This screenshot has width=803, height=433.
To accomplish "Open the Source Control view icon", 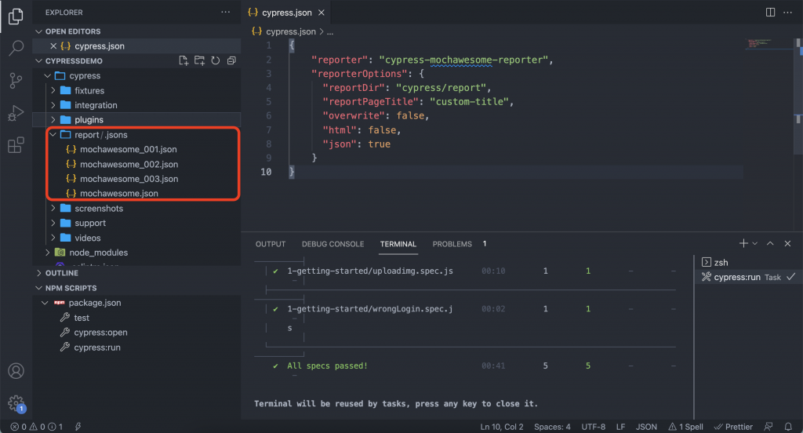I will [x=16, y=81].
